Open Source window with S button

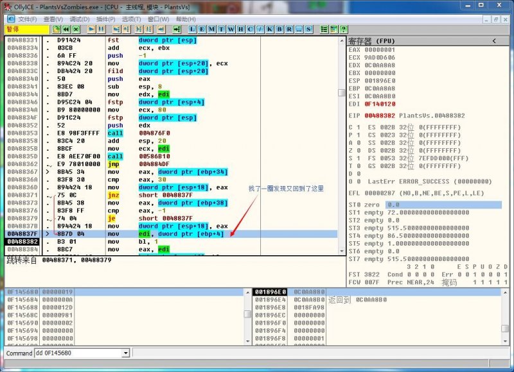(x=308, y=29)
